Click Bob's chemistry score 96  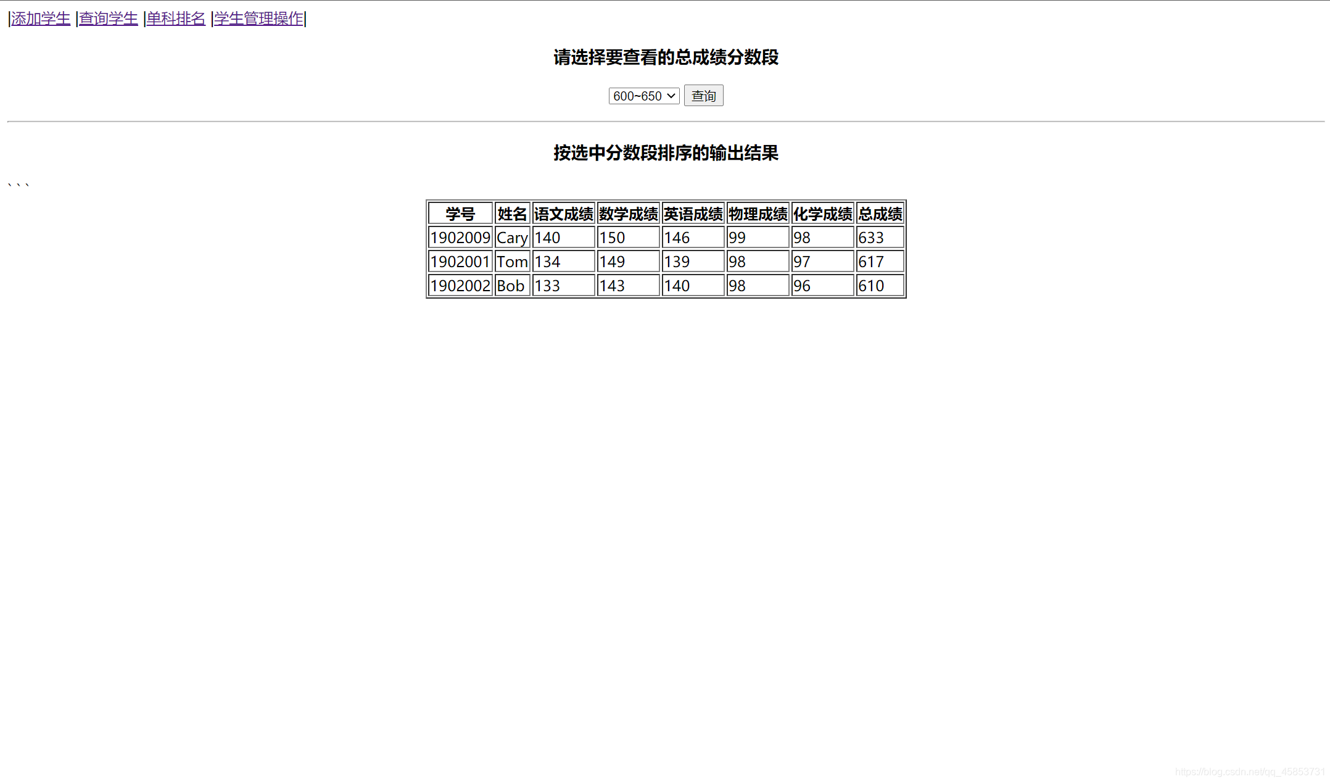pos(823,286)
